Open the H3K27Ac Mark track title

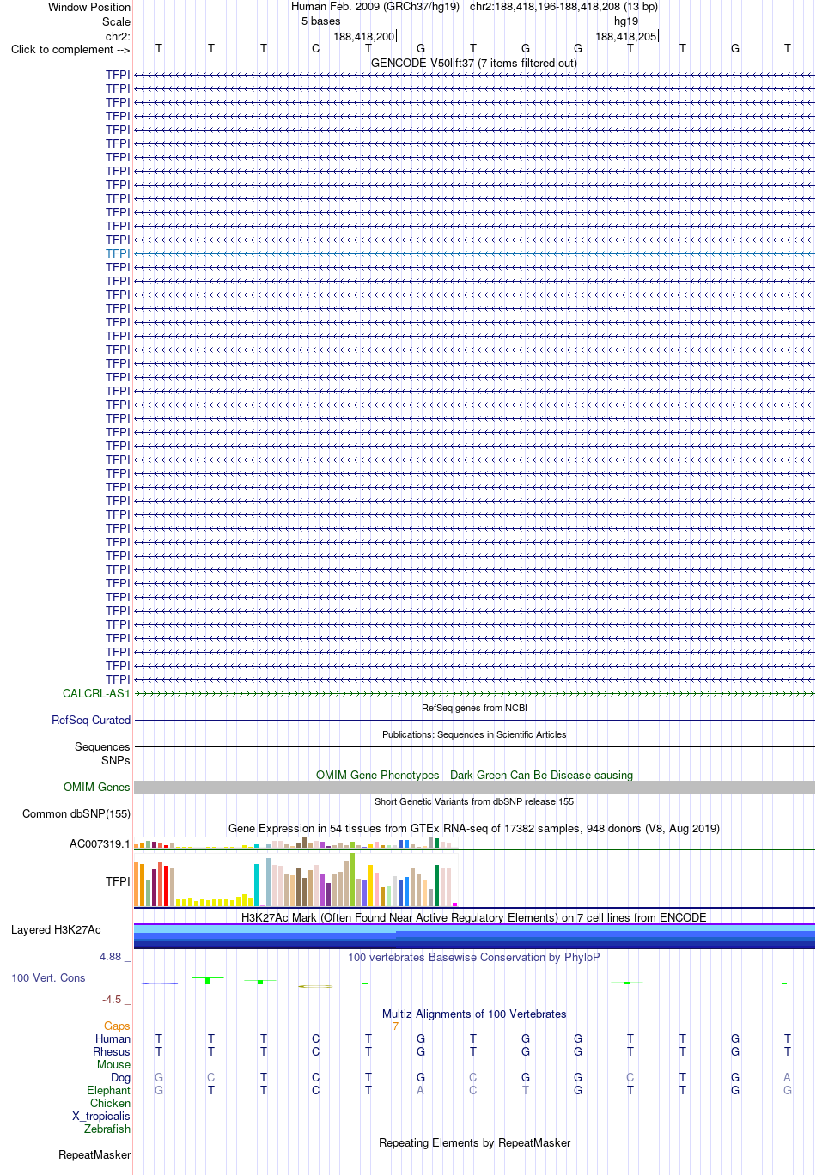pyautogui.click(x=474, y=917)
